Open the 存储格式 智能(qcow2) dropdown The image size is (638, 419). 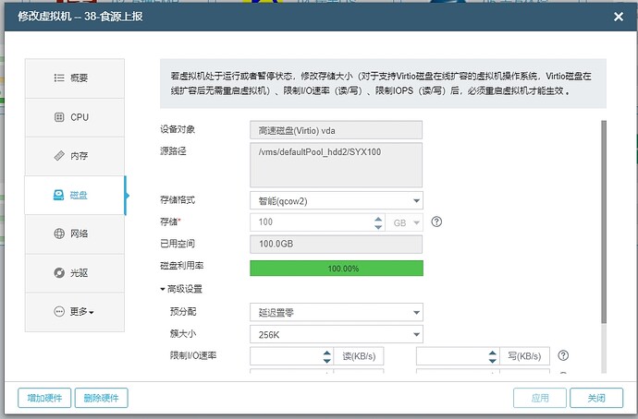coord(336,199)
